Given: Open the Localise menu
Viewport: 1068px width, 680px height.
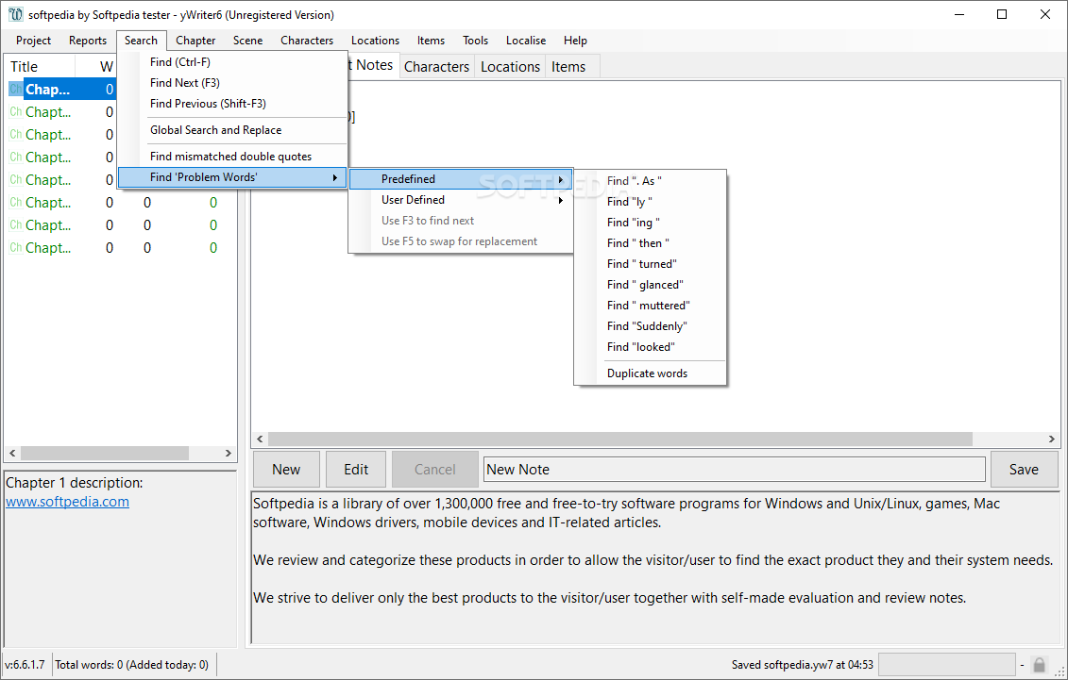Looking at the screenshot, I should pyautogui.click(x=526, y=41).
